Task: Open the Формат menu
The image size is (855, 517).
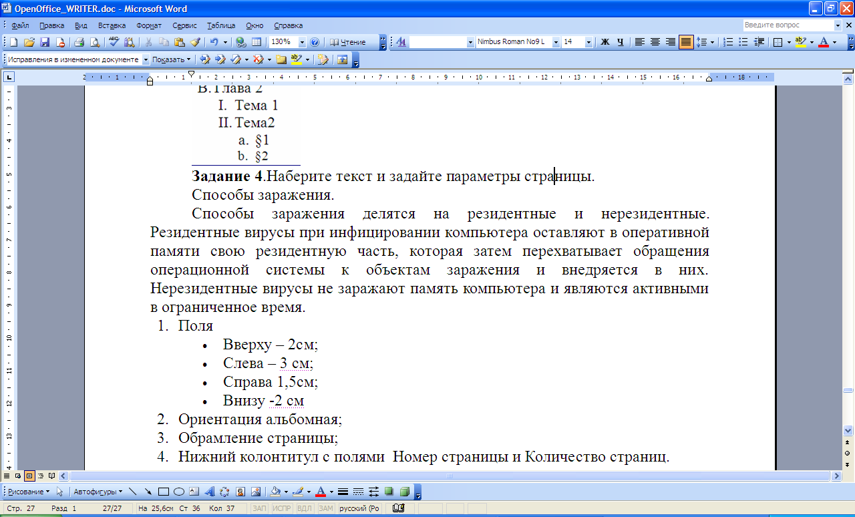Action: pos(149,25)
